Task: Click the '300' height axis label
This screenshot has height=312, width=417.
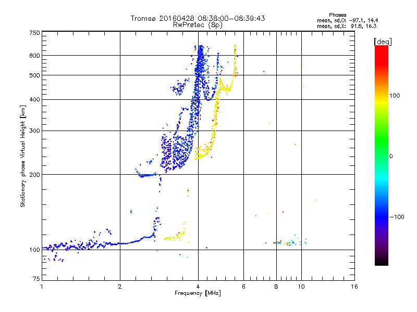Action: point(34,131)
